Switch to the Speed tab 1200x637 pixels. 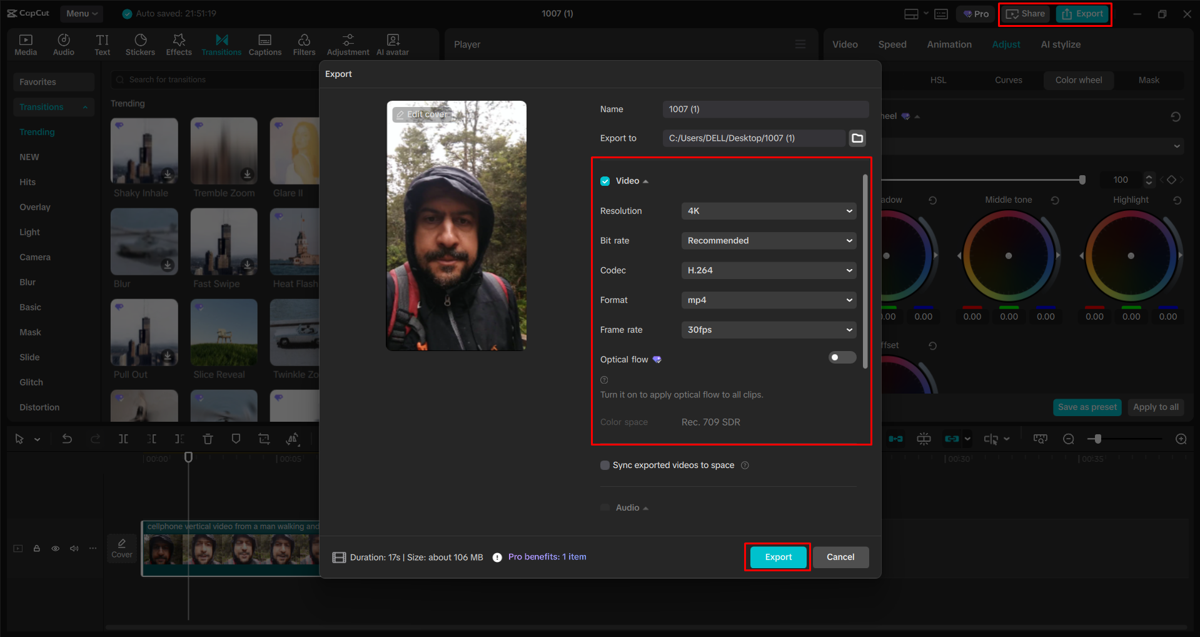892,44
